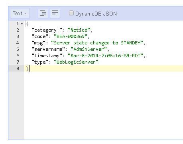The height and width of the screenshot is (144, 183).
Task: Collapse the JSON object fold arrow
Action: coord(22,24)
